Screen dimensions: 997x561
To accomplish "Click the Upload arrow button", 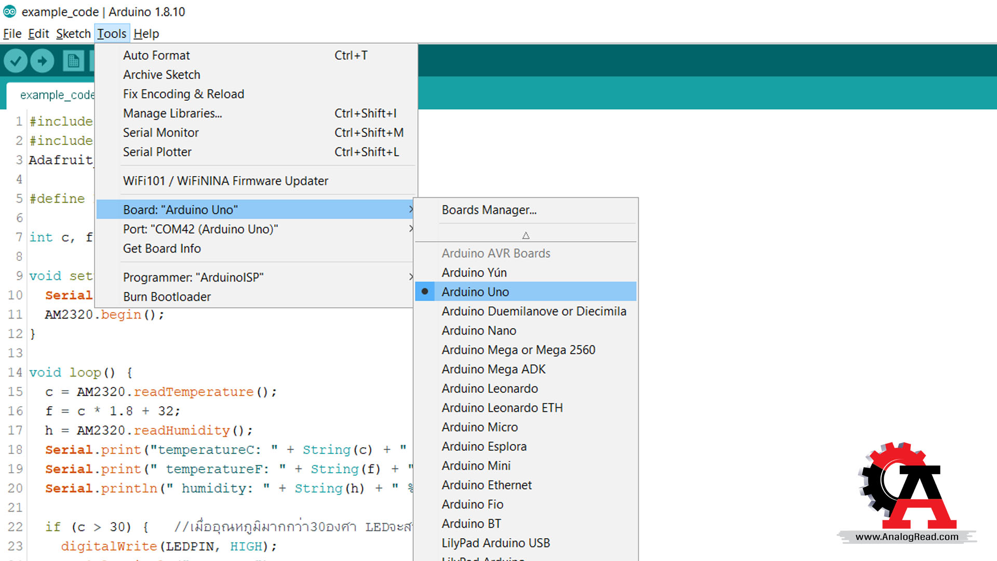I will pyautogui.click(x=43, y=61).
